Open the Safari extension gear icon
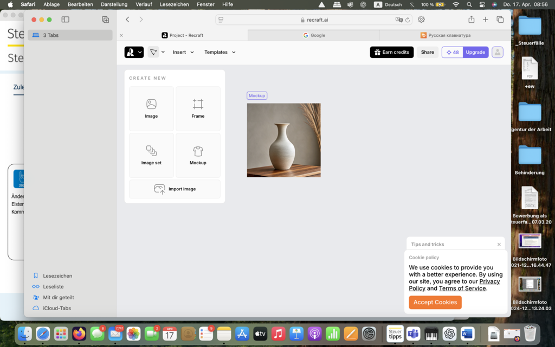The width and height of the screenshot is (555, 347). [x=421, y=20]
